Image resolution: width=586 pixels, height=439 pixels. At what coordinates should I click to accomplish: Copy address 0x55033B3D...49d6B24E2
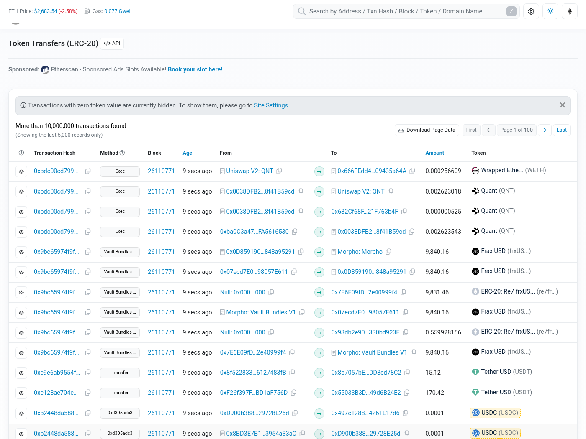pyautogui.click(x=406, y=393)
